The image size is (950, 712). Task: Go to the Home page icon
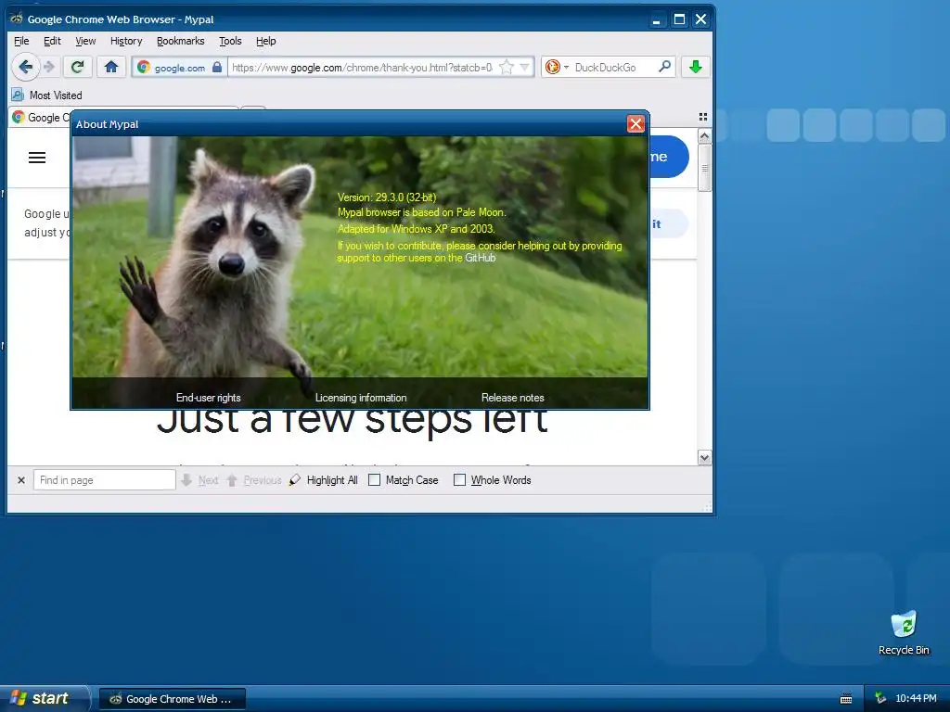pos(111,67)
